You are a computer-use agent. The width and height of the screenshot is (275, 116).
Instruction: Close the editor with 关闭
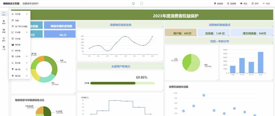click(x=266, y=4)
